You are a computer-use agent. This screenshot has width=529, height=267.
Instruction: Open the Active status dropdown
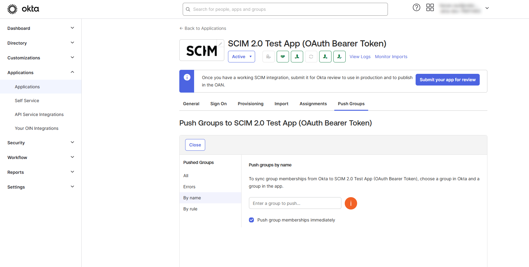pos(241,57)
